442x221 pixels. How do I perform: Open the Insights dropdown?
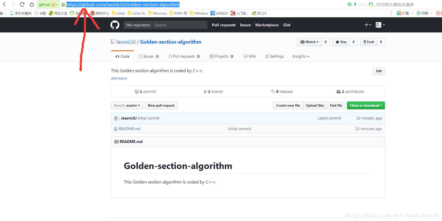pos(301,56)
